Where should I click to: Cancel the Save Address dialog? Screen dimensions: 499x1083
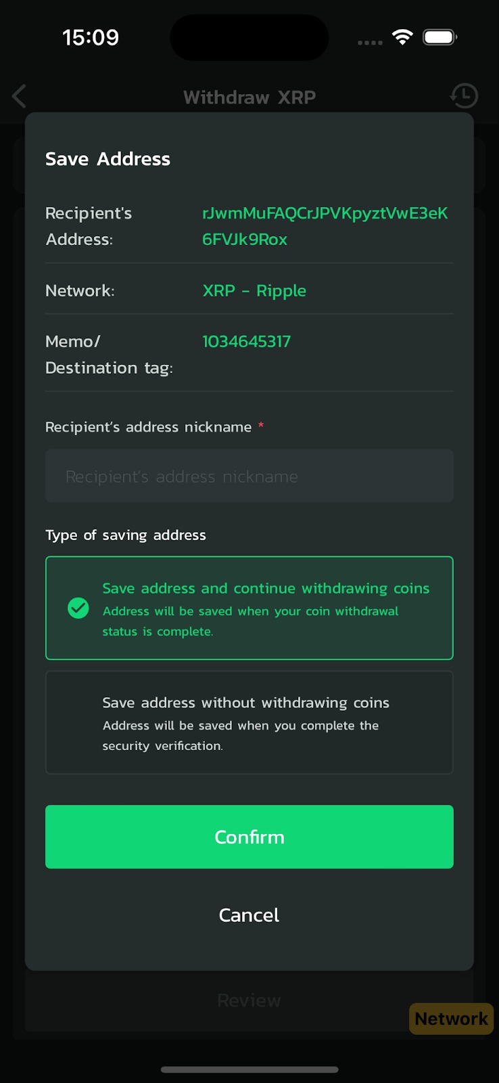click(x=249, y=914)
